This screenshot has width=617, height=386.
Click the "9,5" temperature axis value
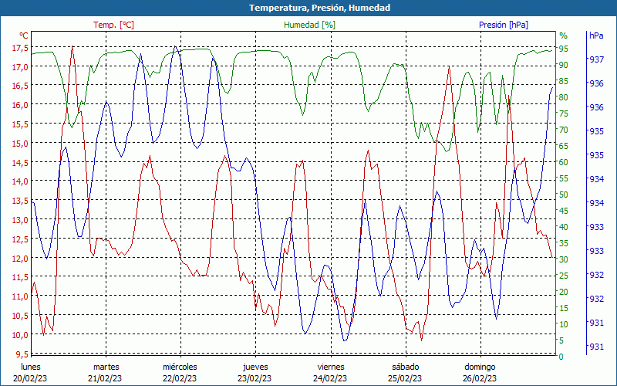click(22, 354)
